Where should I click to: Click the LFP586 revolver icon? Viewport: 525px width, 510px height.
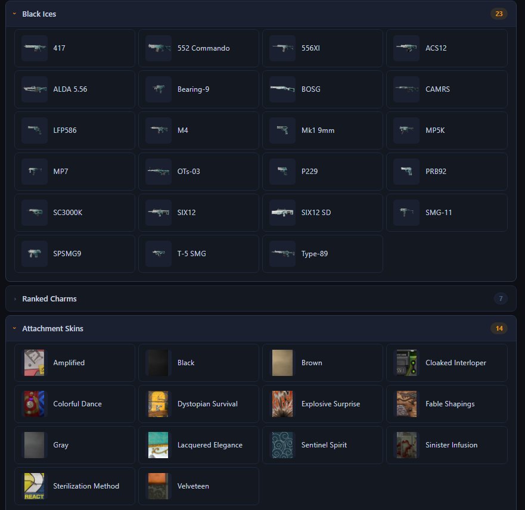35,130
